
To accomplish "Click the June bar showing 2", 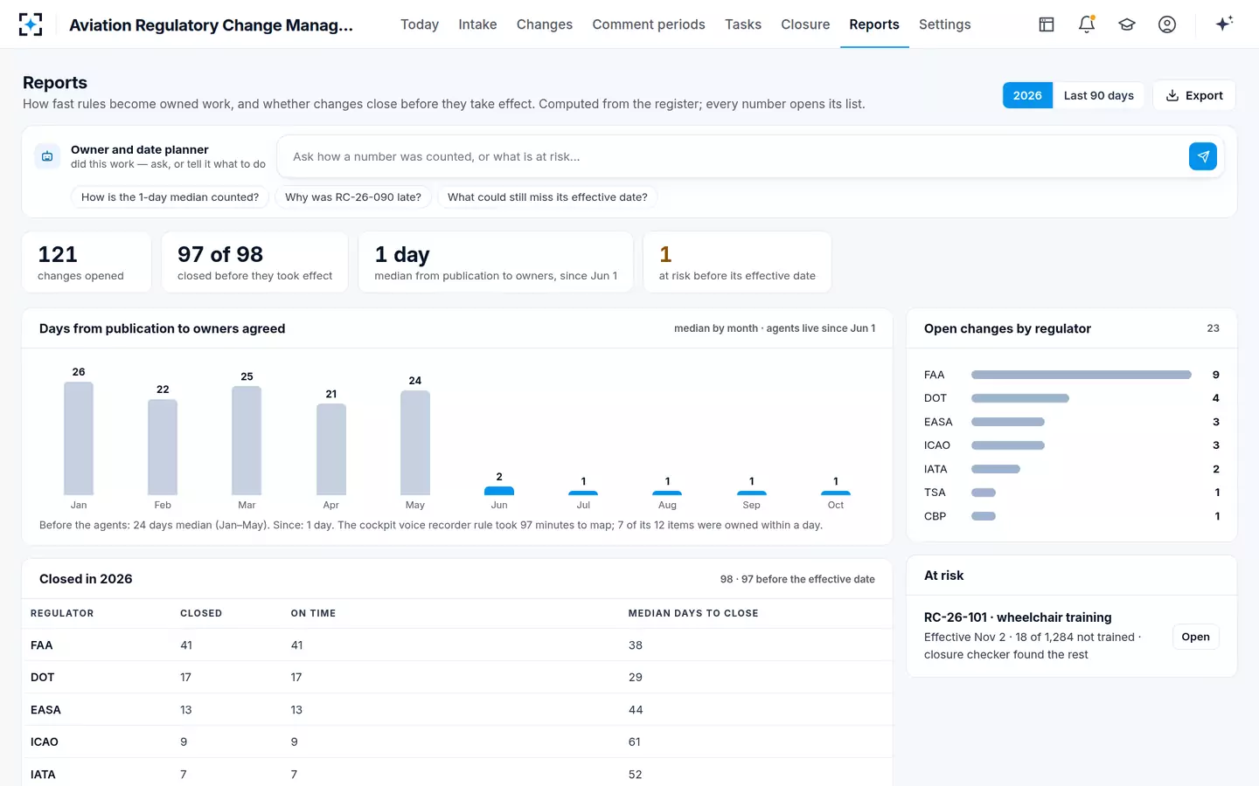I will coord(499,491).
